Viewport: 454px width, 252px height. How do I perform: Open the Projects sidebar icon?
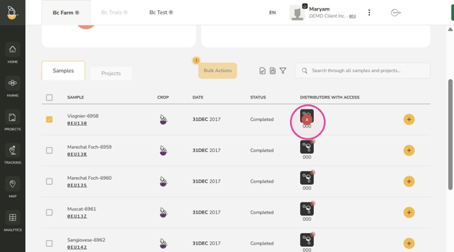pyautogui.click(x=12, y=117)
